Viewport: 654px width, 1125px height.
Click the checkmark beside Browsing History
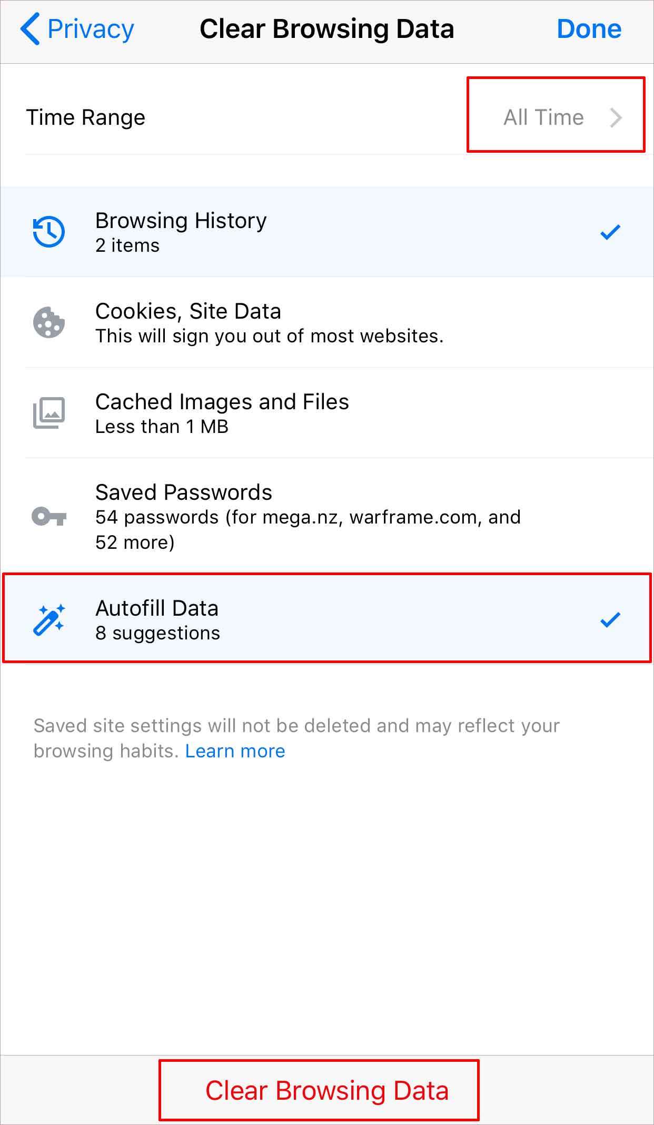point(610,231)
